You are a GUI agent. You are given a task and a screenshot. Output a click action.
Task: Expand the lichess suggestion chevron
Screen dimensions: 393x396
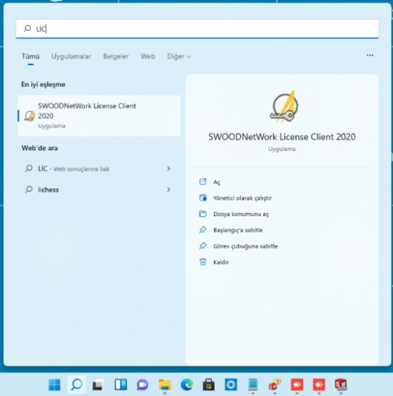169,190
